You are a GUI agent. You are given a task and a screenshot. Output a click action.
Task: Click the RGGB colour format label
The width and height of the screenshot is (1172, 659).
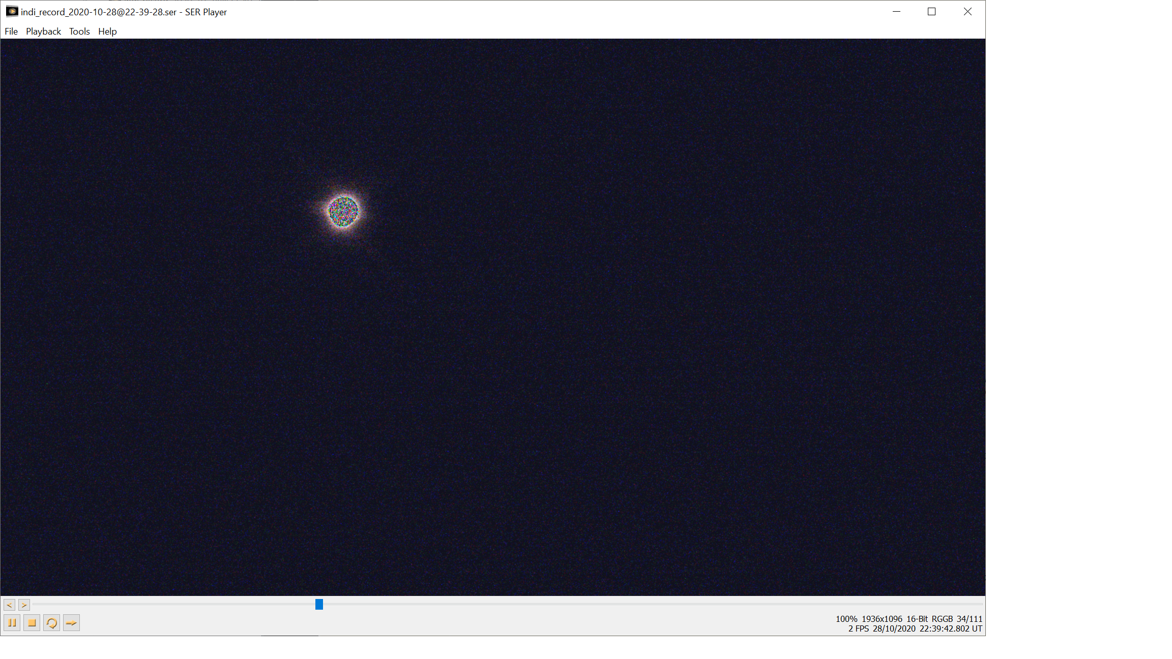click(942, 619)
